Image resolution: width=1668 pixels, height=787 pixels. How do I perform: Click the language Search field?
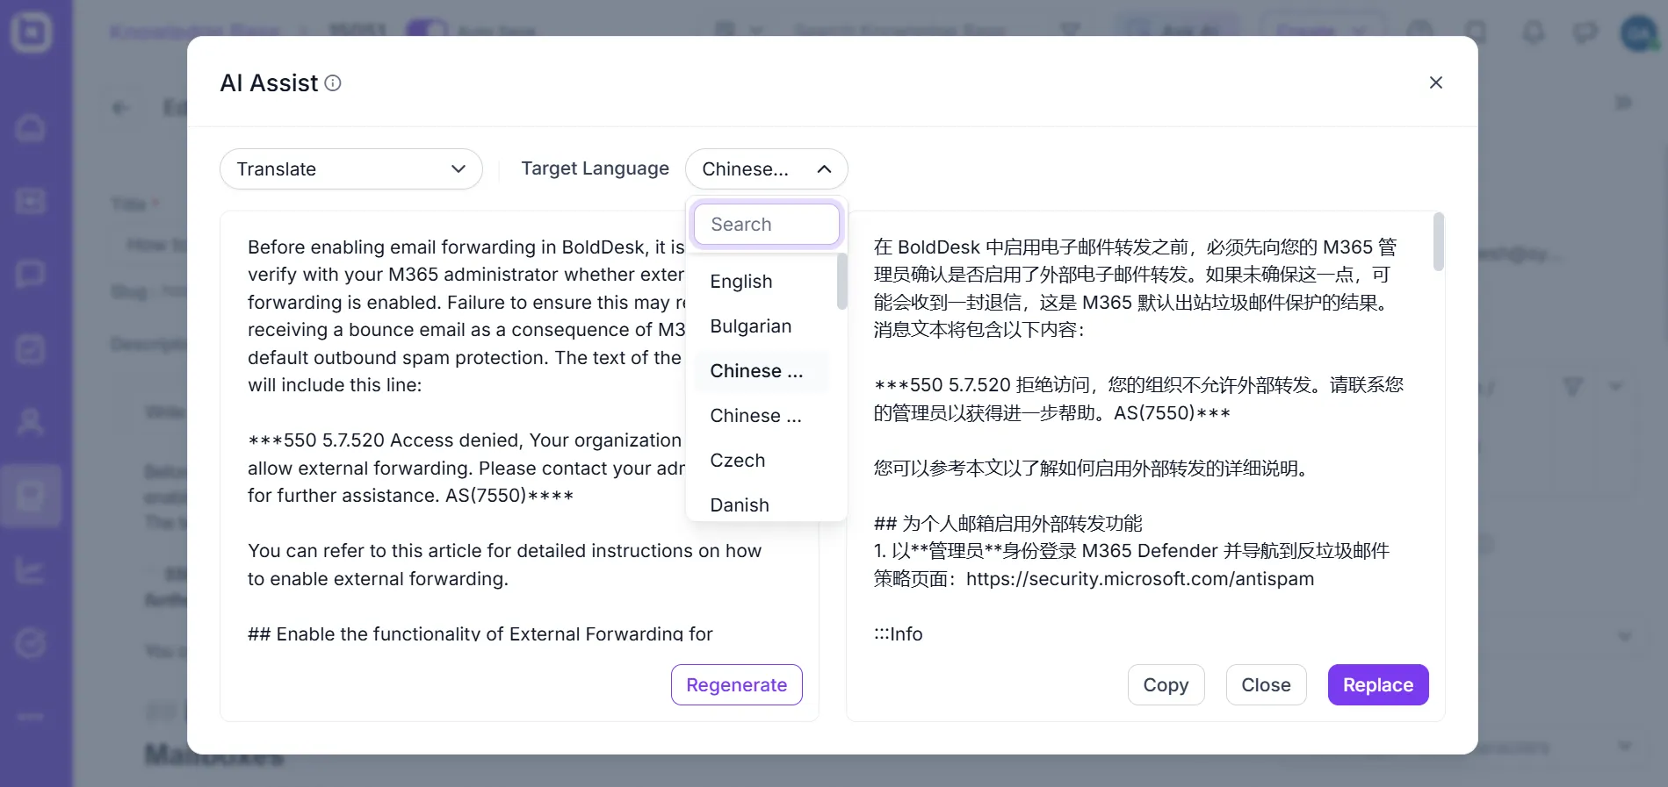767,225
